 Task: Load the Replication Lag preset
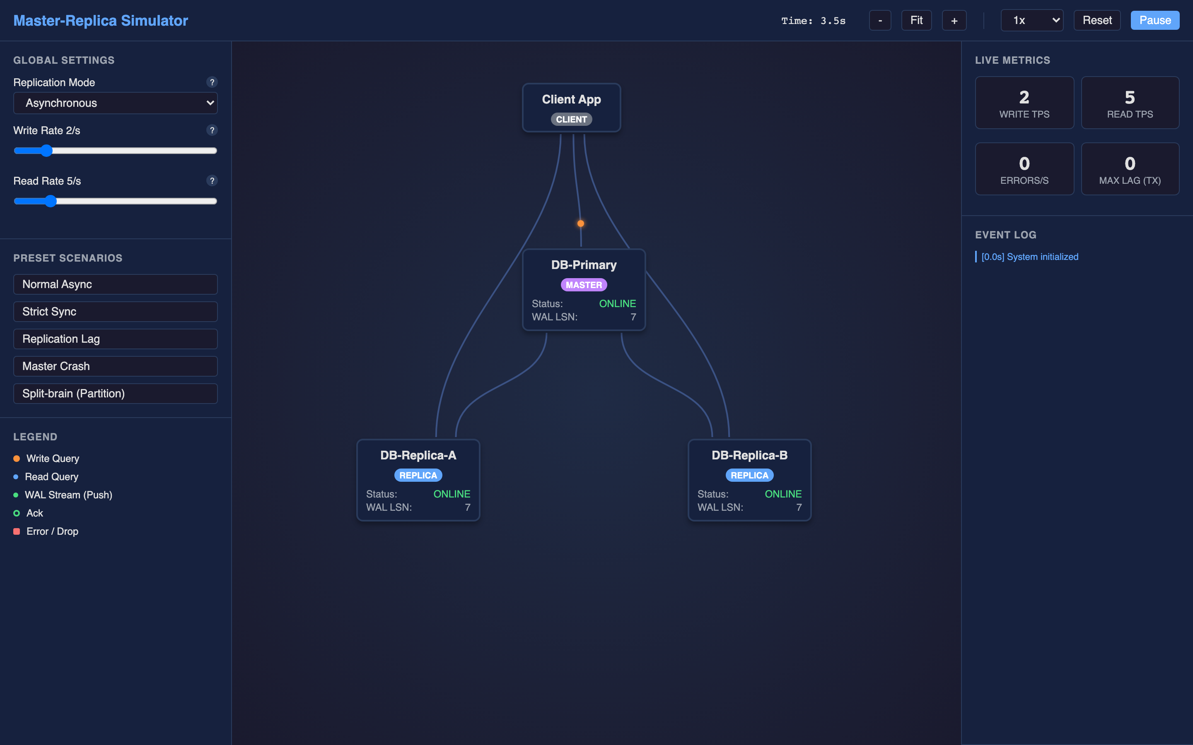[x=115, y=339]
